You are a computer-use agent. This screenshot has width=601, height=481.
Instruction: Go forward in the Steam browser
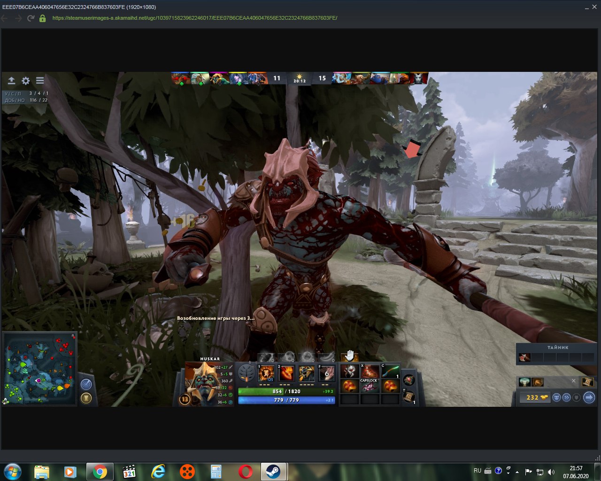(x=18, y=18)
